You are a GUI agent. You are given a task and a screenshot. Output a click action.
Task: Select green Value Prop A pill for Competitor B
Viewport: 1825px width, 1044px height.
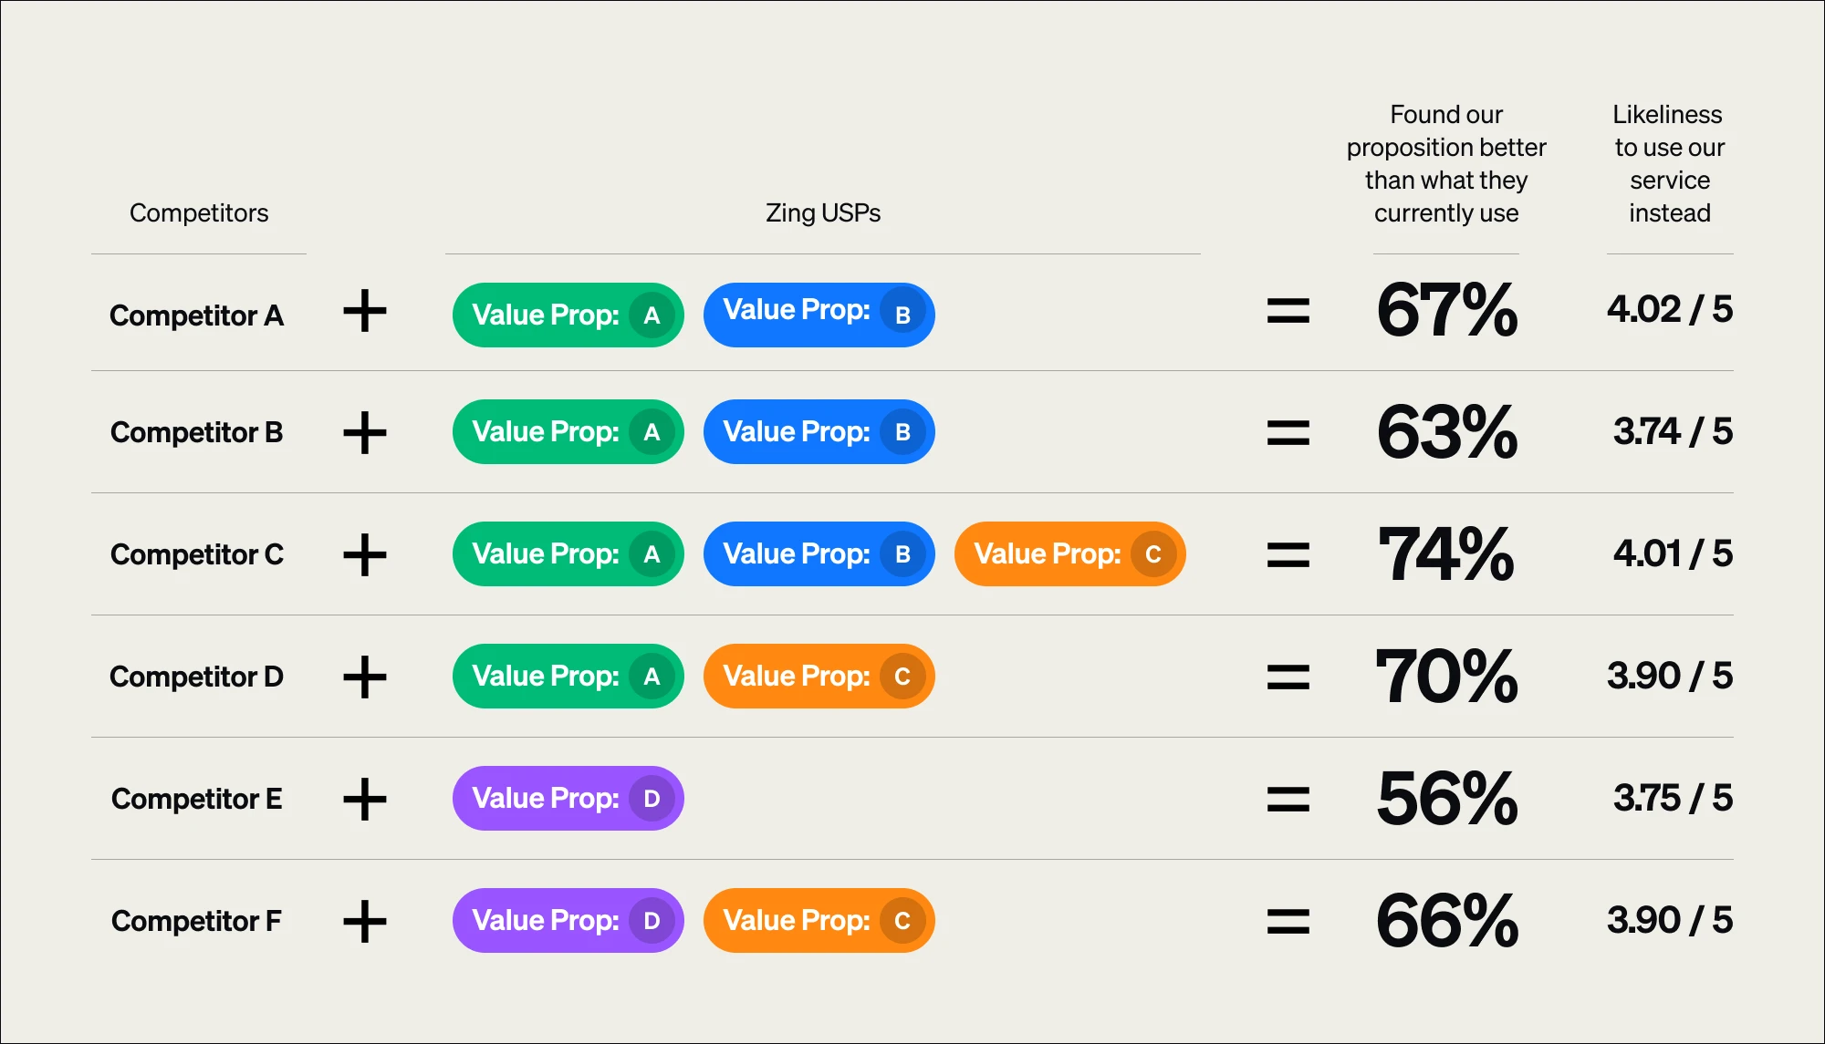568,432
